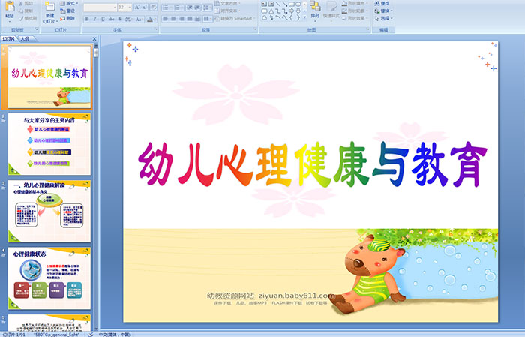
Task: Click Shape Fill (形状填充) button
Action: [x=354, y=3]
